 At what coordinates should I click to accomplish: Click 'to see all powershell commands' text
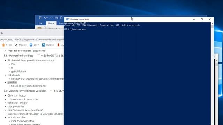pos(29,86)
